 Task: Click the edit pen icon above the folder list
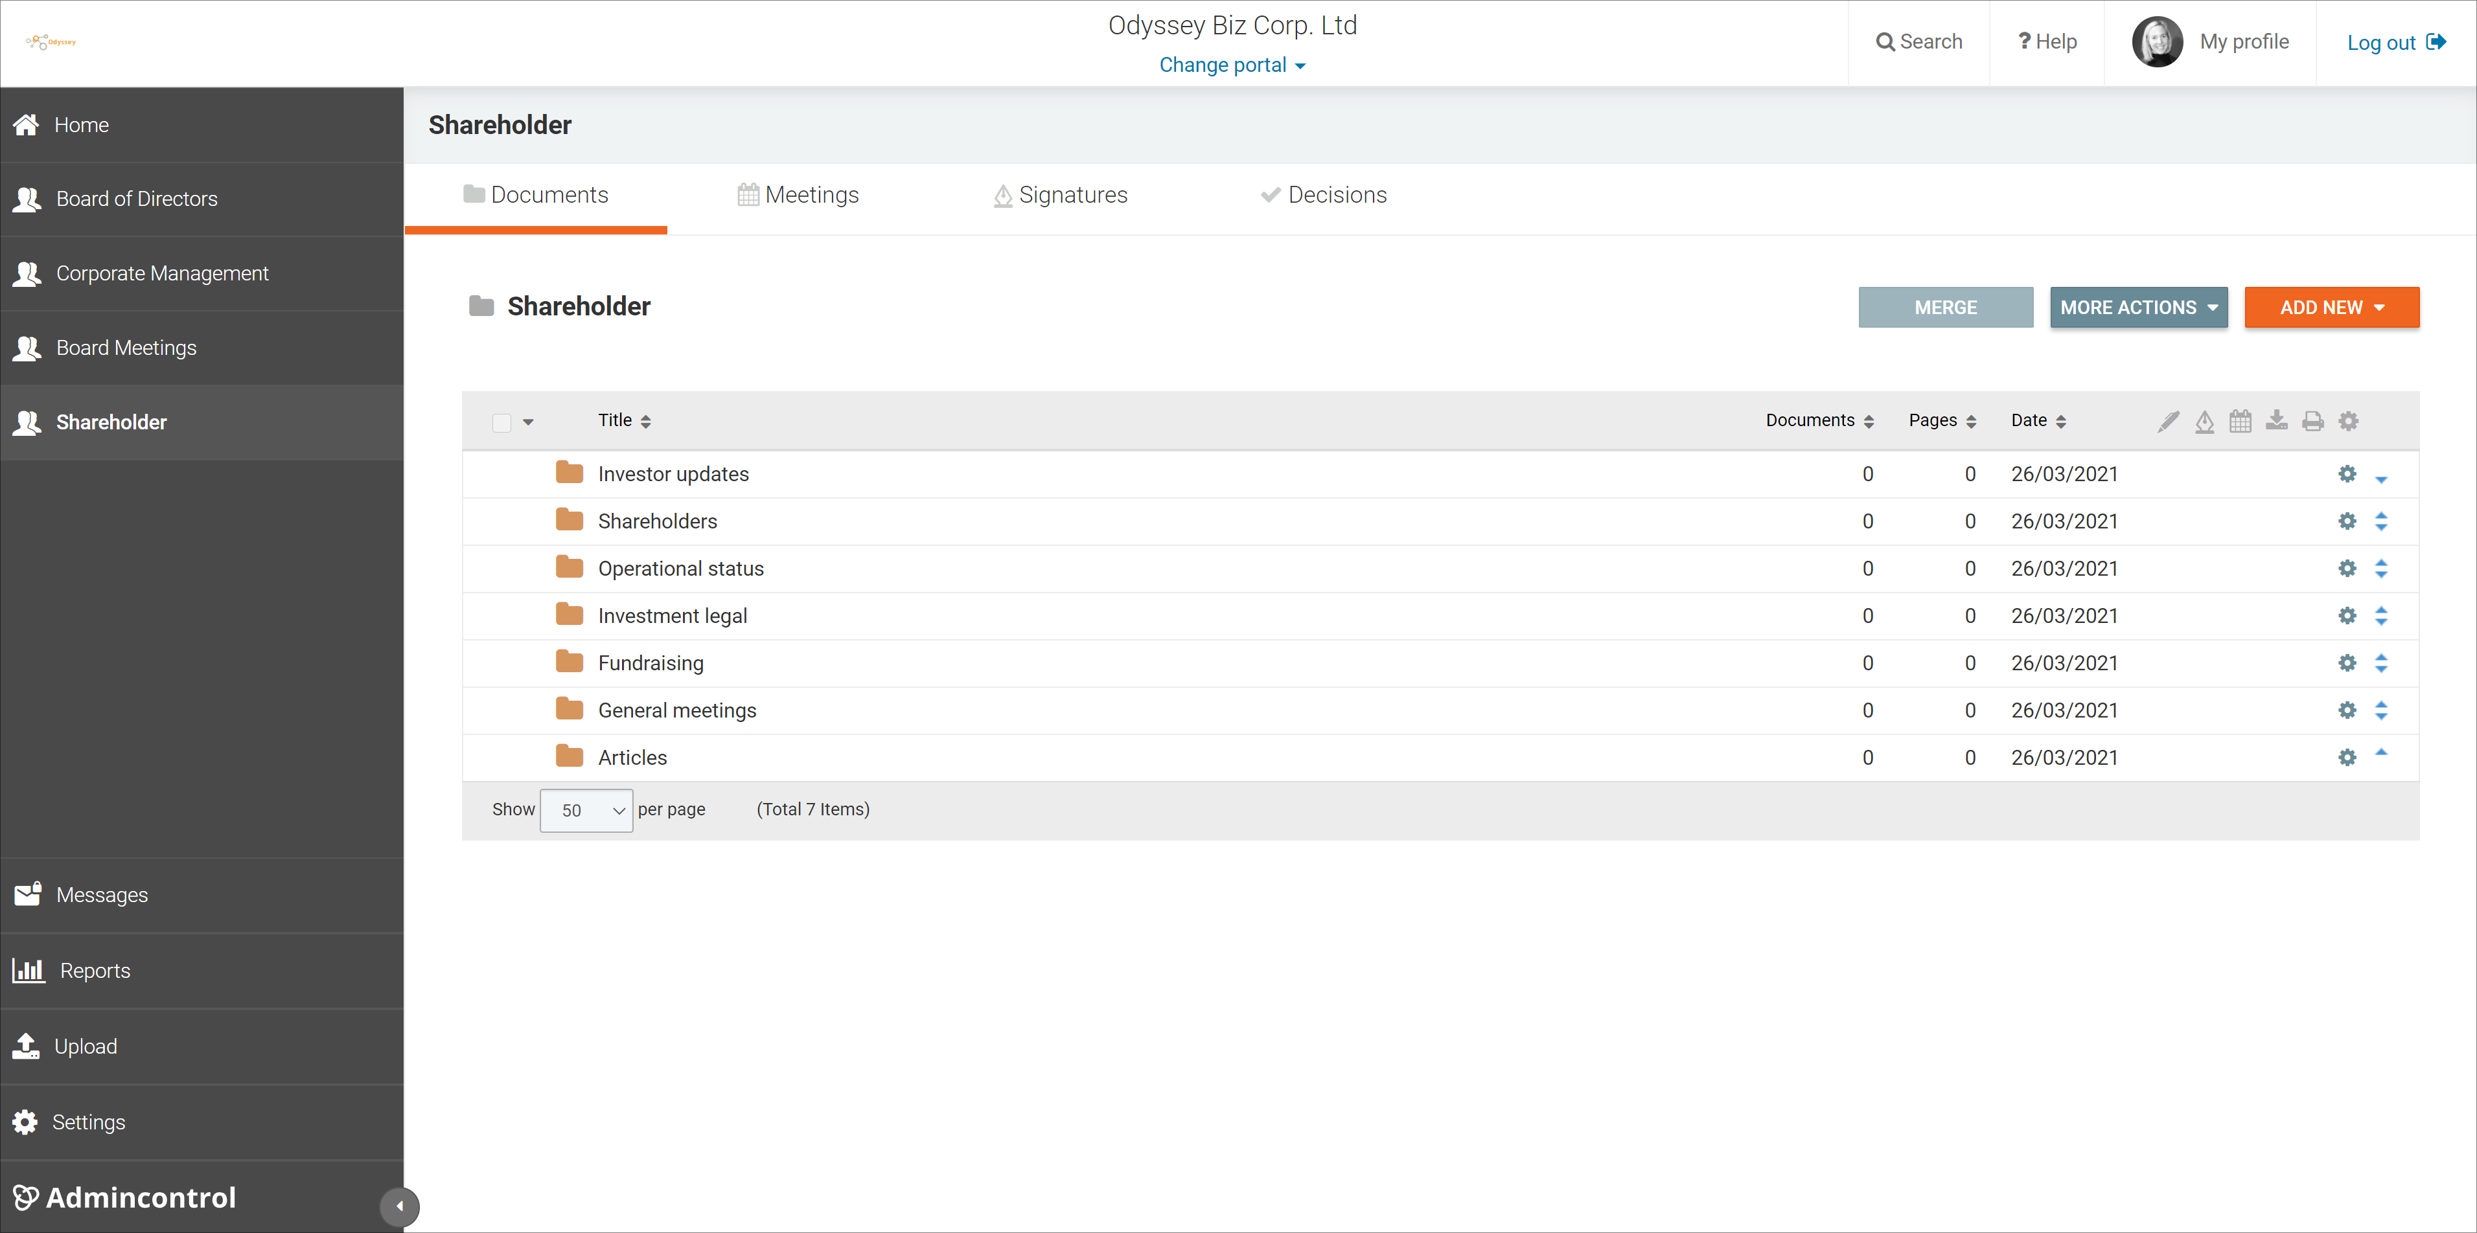click(2169, 421)
